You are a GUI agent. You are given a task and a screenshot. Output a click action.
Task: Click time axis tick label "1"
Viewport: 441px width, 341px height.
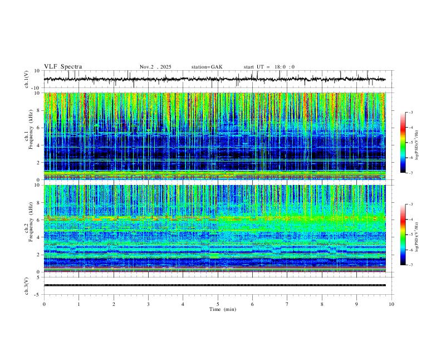coord(79,304)
